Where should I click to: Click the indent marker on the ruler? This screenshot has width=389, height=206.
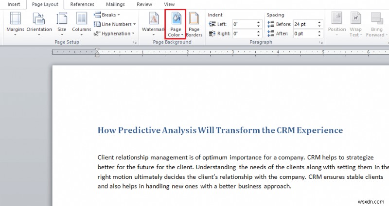[97, 52]
